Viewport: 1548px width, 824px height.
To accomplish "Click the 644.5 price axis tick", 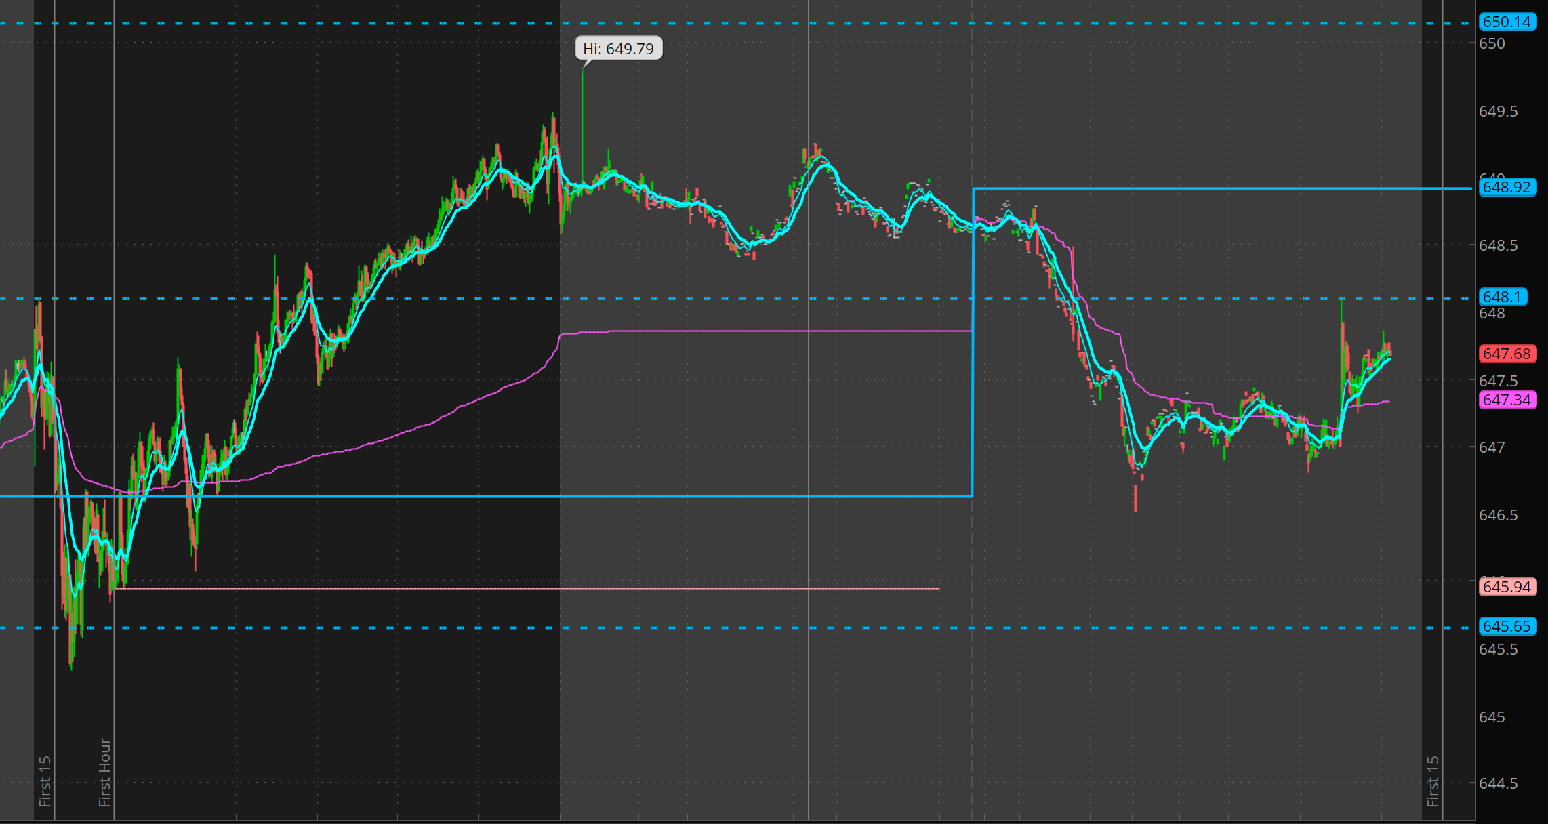I will coord(1498,783).
